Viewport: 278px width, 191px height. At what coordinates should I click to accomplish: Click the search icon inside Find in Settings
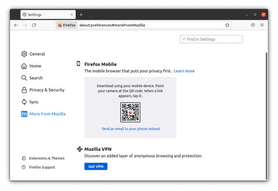click(184, 39)
